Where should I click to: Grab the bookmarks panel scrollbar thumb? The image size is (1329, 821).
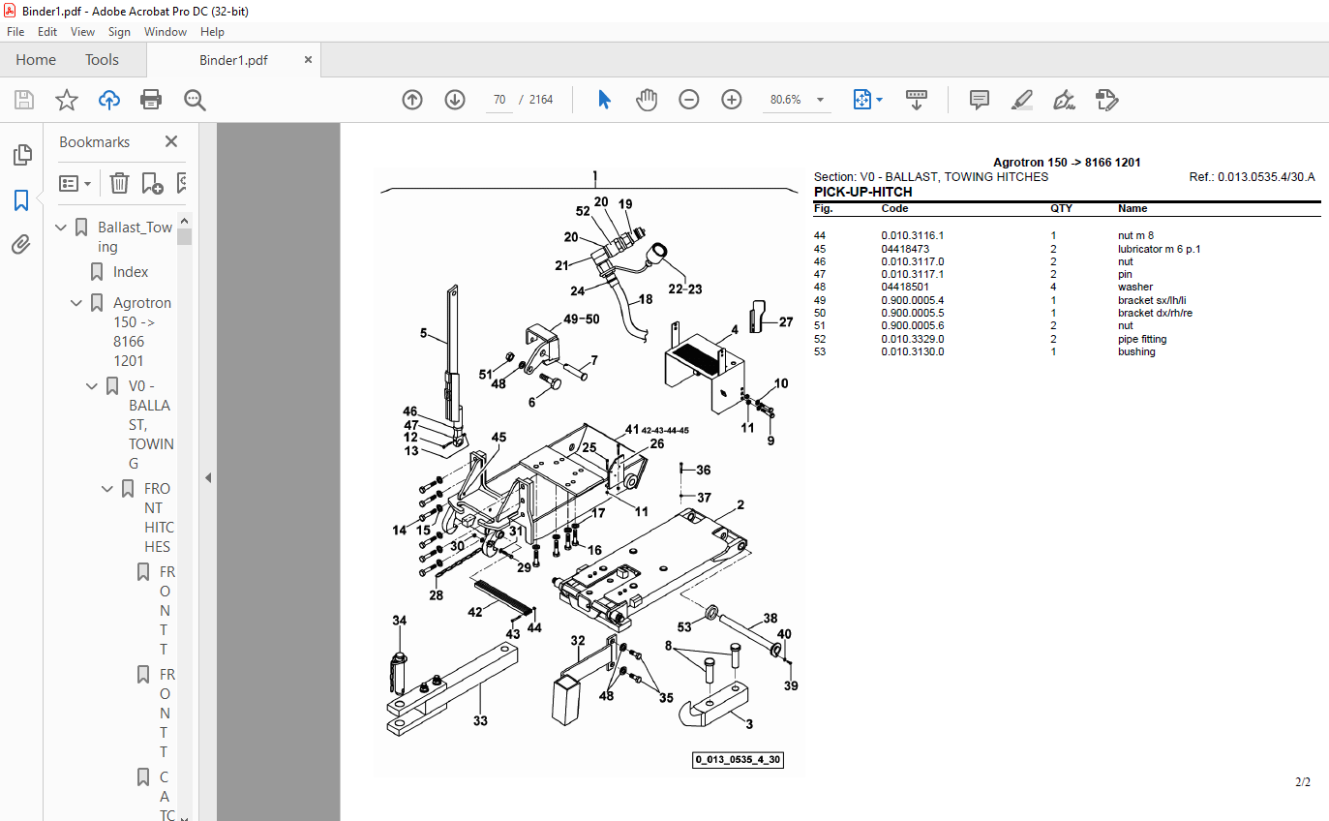click(x=184, y=237)
